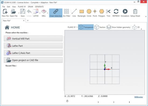The image size is (148, 106).
Task: Click the Millimeter units link
Action: (139, 97)
